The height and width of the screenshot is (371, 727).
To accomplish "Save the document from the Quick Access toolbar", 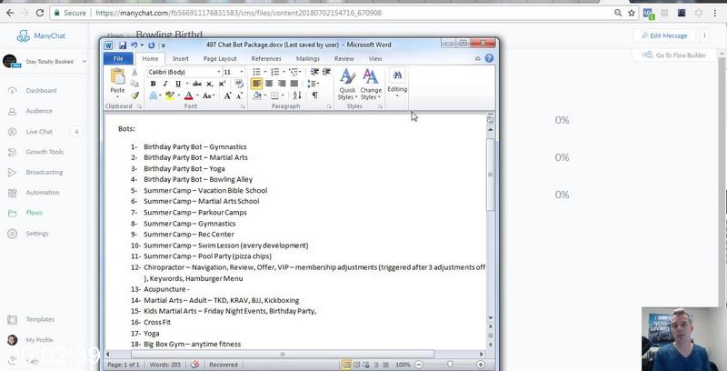I will coord(123,45).
